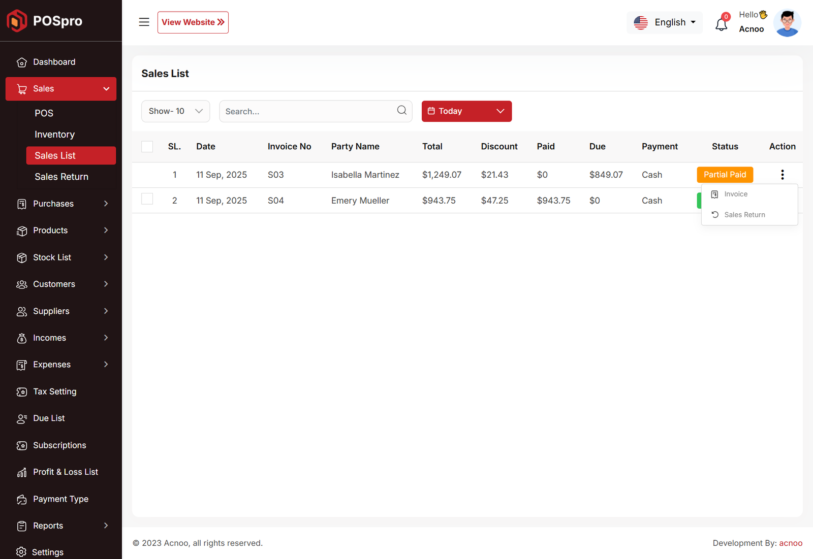
Task: Choose Sales Return in the action popup
Action: 744,215
